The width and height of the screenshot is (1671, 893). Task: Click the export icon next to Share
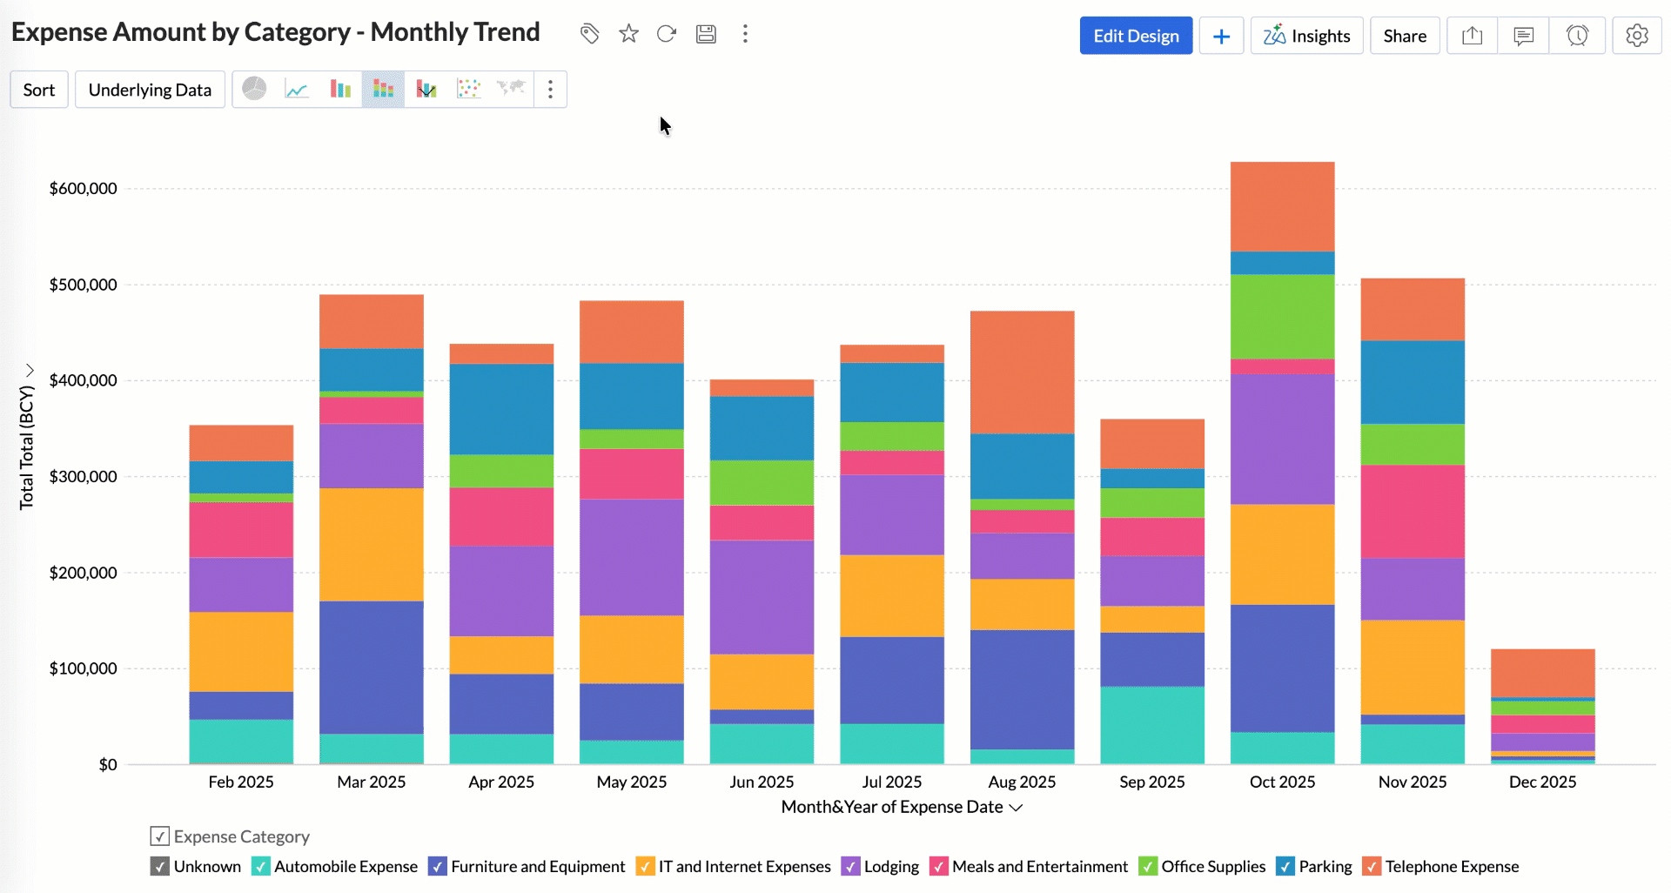tap(1472, 36)
